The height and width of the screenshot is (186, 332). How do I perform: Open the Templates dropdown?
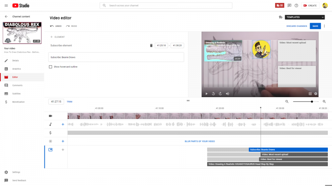(x=305, y=17)
